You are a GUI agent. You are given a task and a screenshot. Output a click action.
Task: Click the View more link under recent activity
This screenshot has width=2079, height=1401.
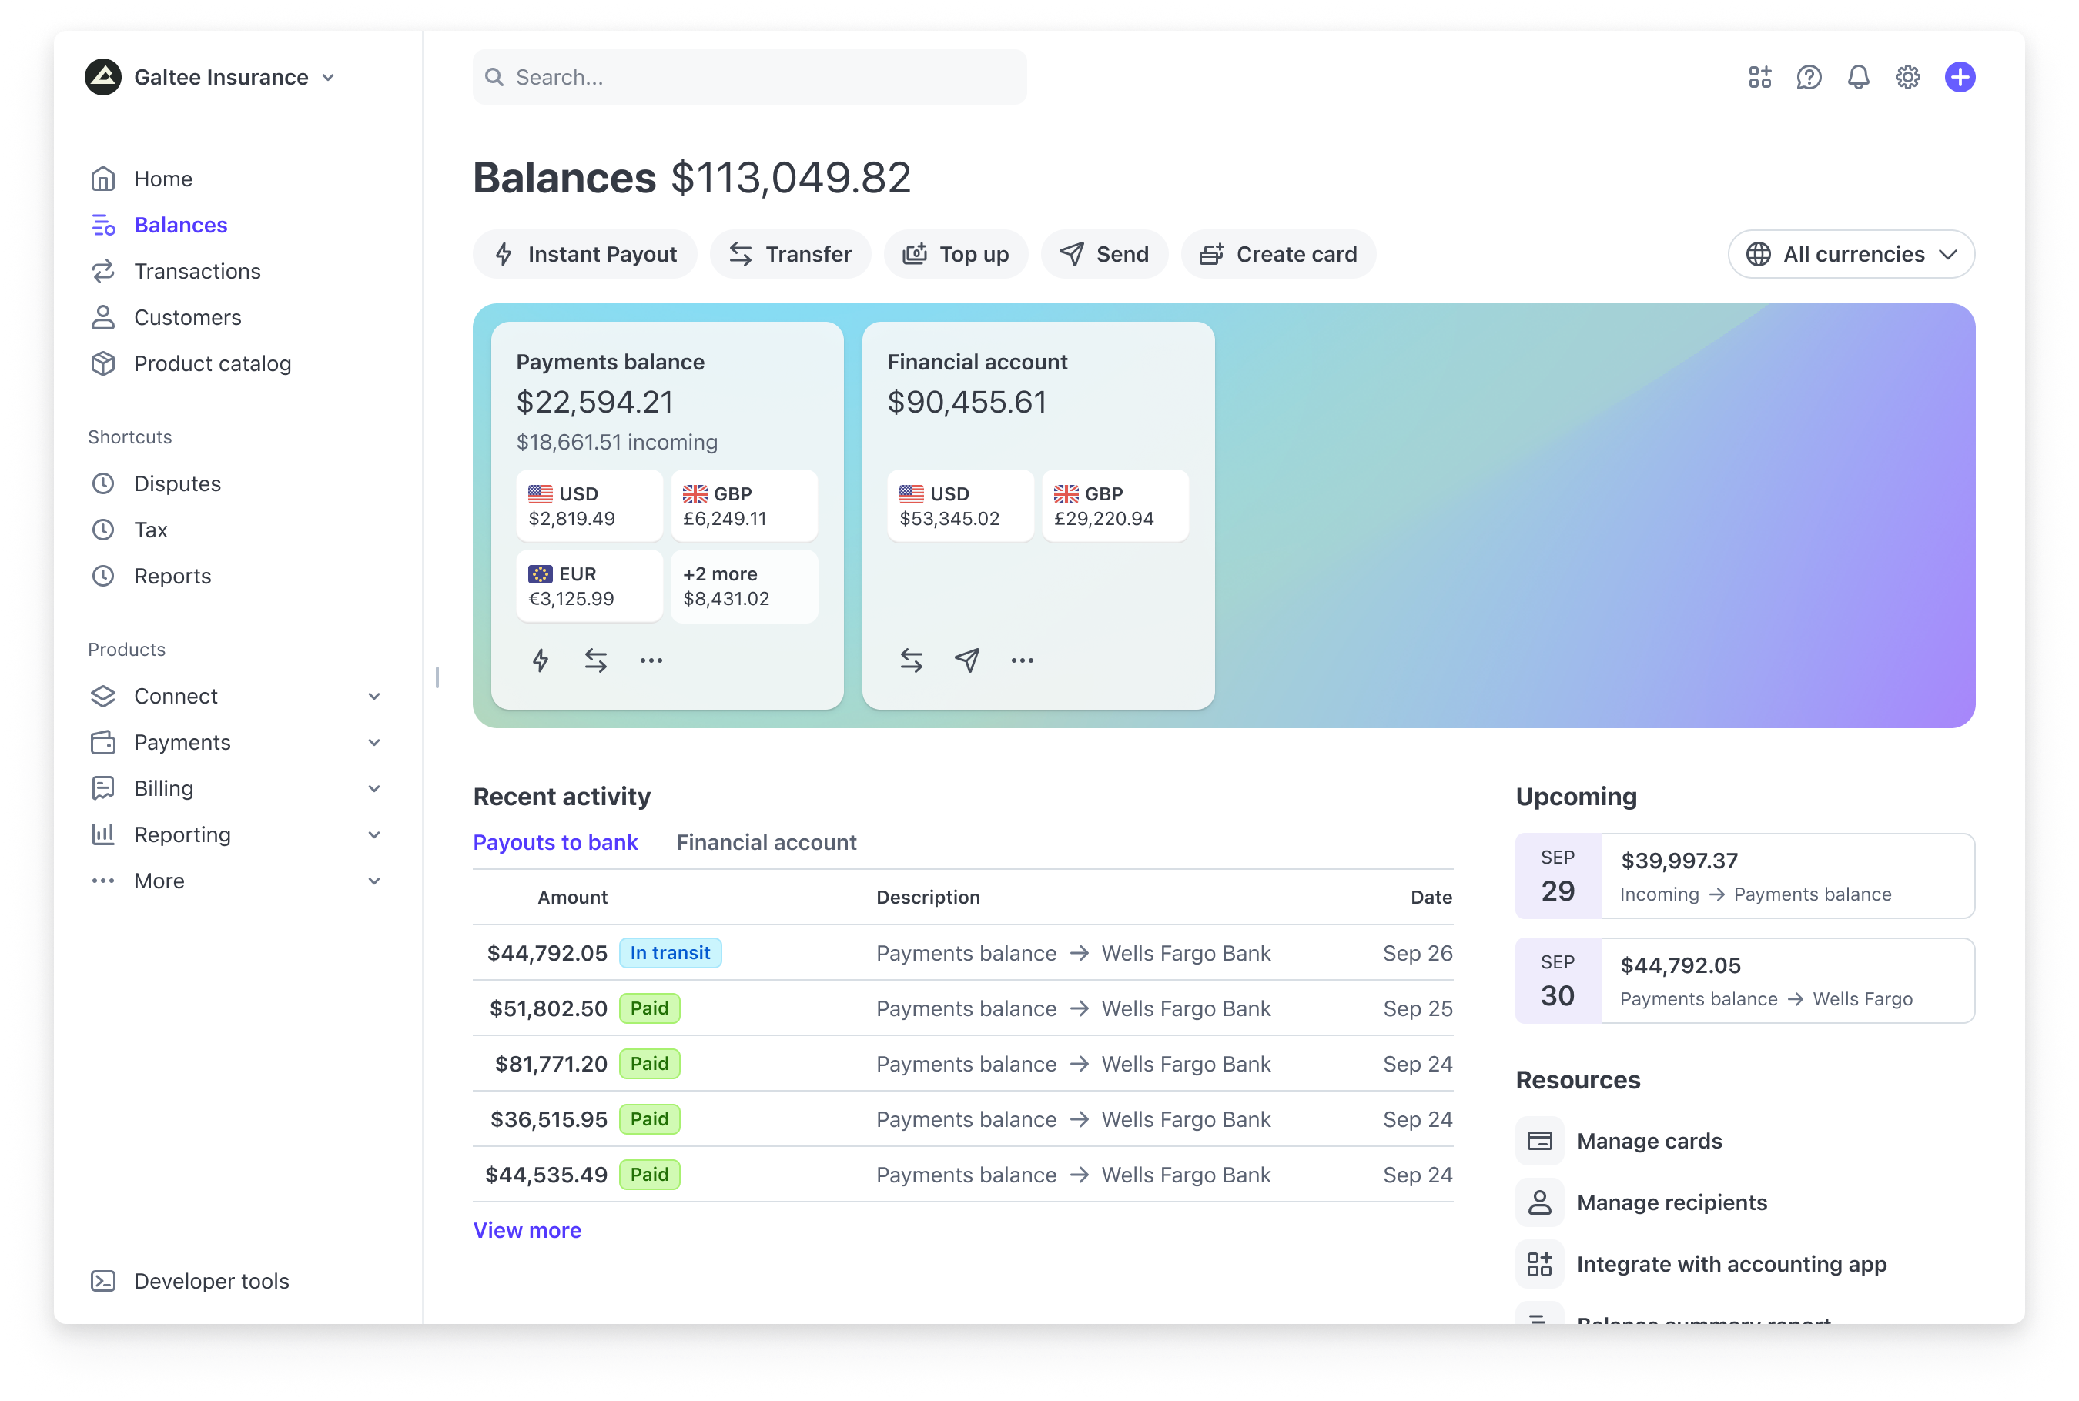(527, 1230)
